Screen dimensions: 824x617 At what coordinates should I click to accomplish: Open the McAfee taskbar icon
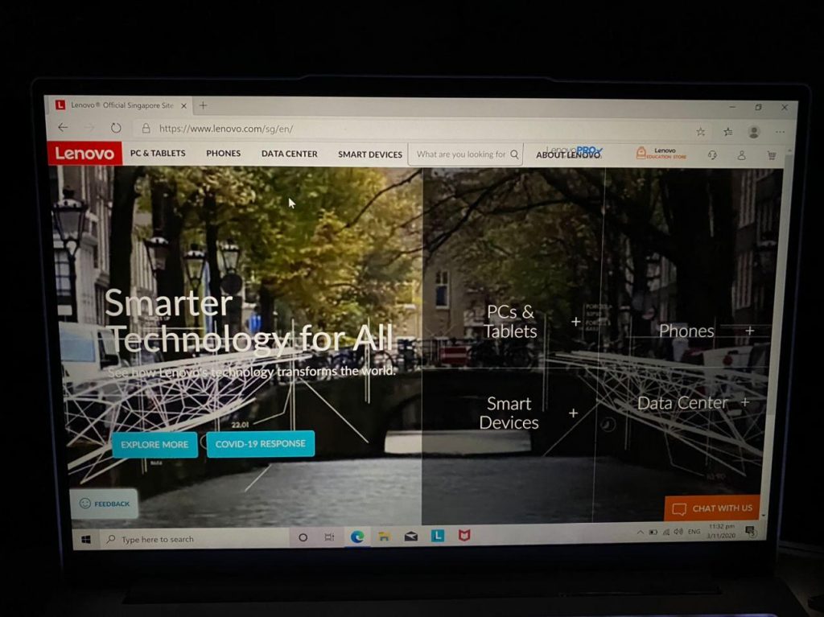coord(464,535)
